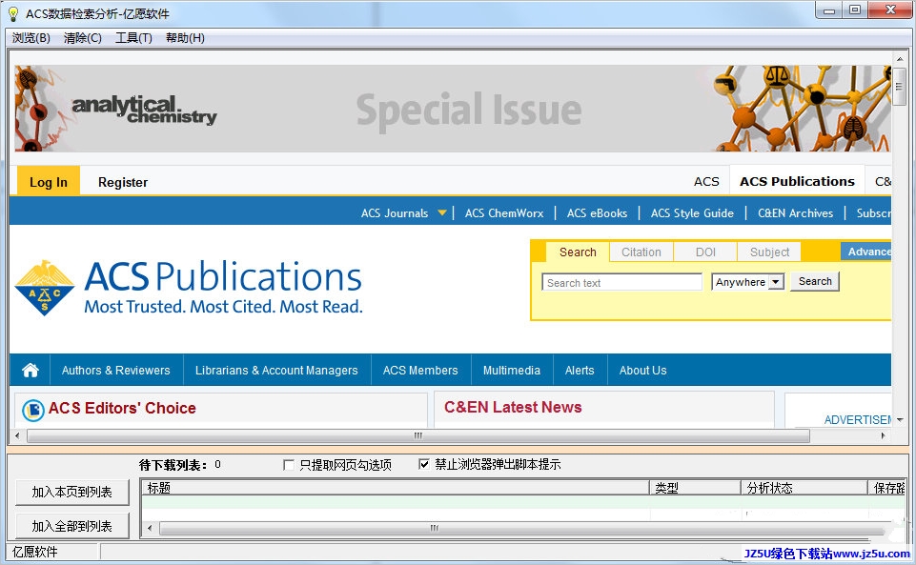This screenshot has height=565, width=916.
Task: Open the 工具(T) menu
Action: [133, 38]
